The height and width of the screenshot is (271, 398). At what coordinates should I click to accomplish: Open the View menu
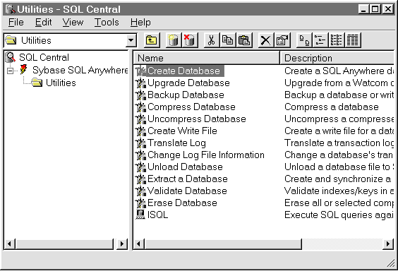click(x=73, y=23)
